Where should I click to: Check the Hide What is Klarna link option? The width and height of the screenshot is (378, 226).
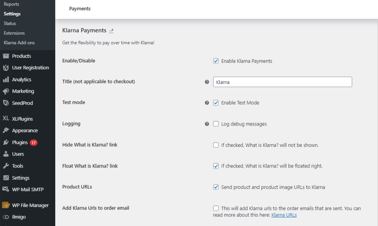point(216,145)
